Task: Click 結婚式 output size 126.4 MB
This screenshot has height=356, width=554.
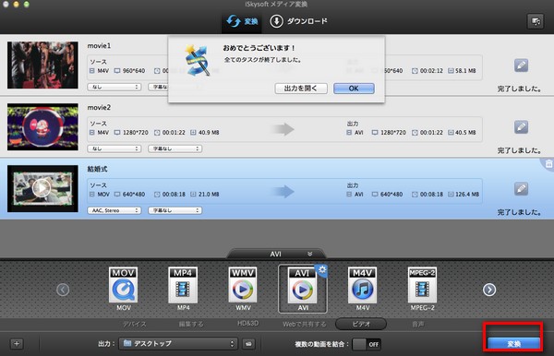Action: click(464, 194)
